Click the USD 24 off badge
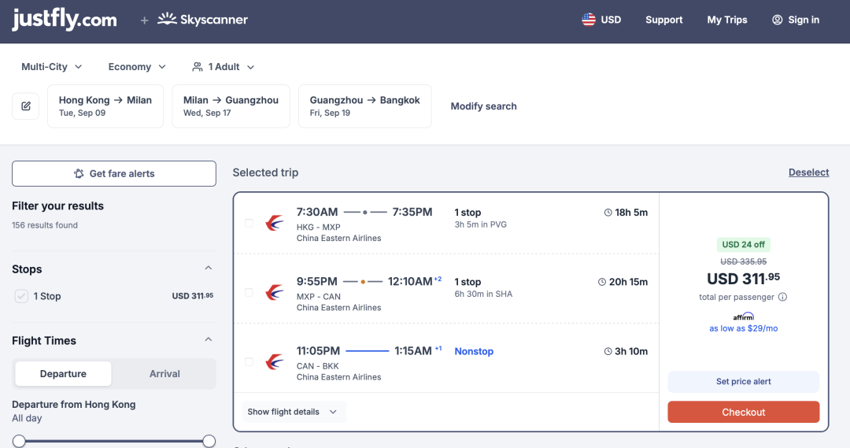Viewport: 850px width, 448px height. 743,245
